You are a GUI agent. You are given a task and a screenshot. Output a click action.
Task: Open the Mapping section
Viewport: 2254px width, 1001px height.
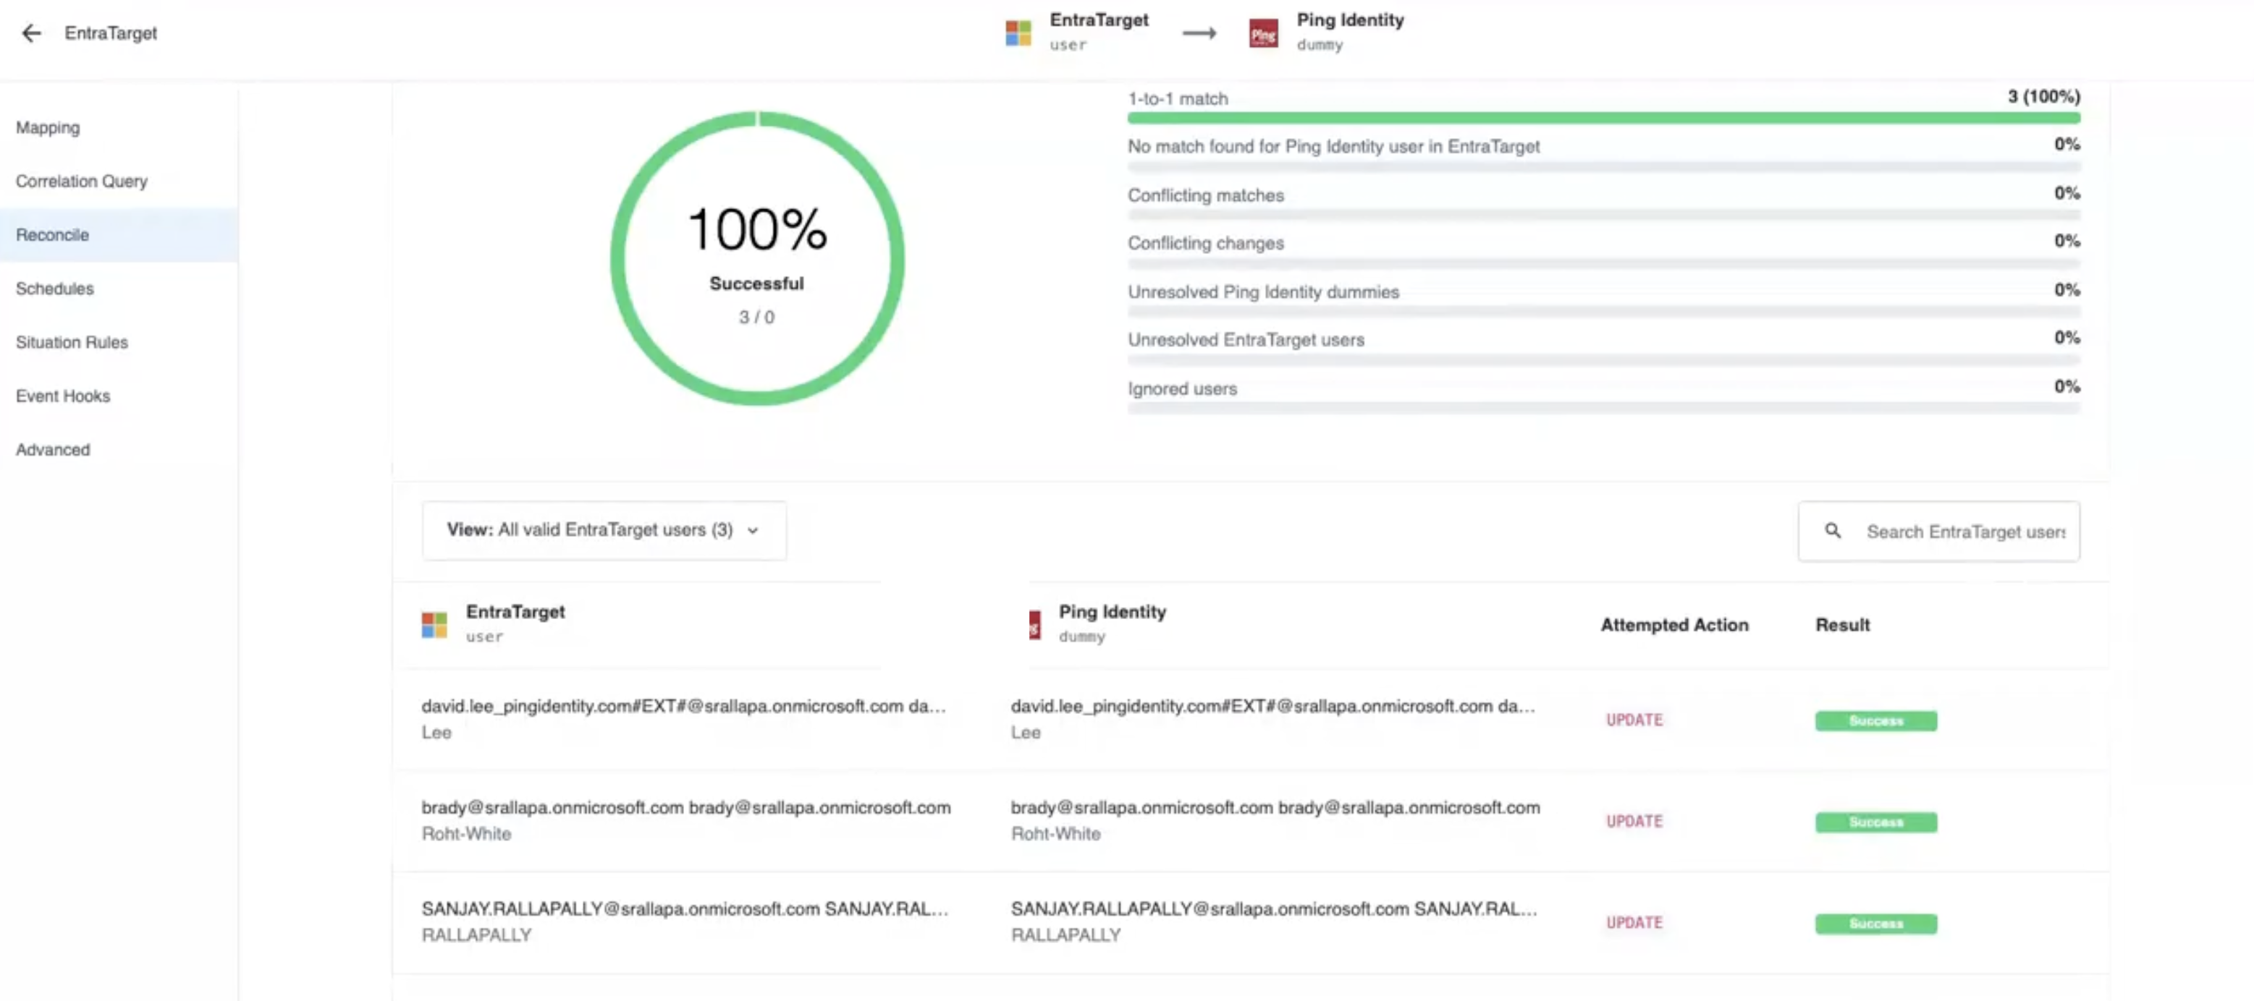[48, 127]
